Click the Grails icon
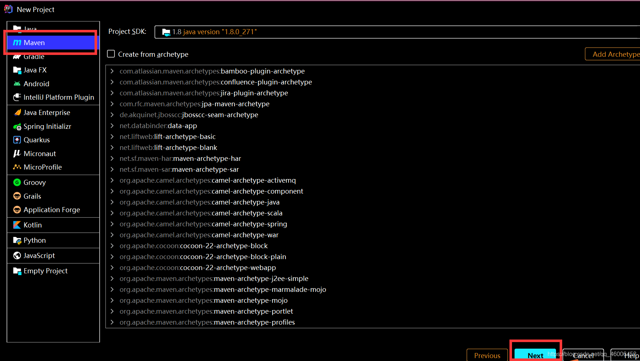 tap(17, 196)
